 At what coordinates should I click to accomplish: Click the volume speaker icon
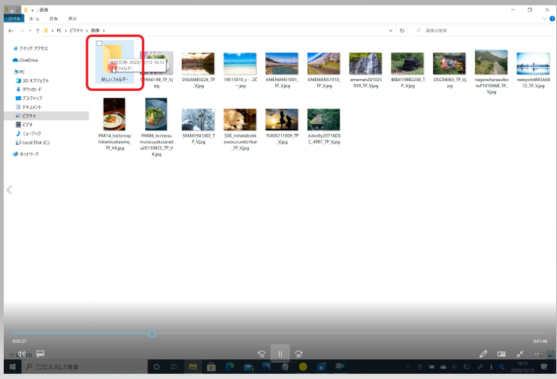tap(23, 353)
